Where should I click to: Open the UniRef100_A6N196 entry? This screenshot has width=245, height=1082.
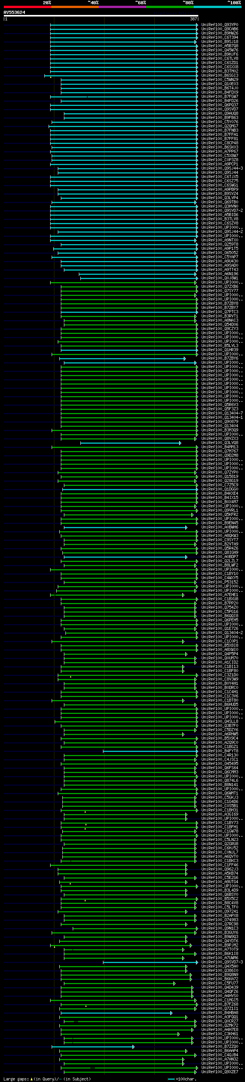coord(219,274)
